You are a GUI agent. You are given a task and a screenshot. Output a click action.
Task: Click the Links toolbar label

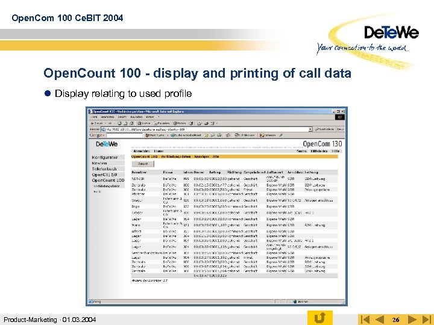pos(341,129)
